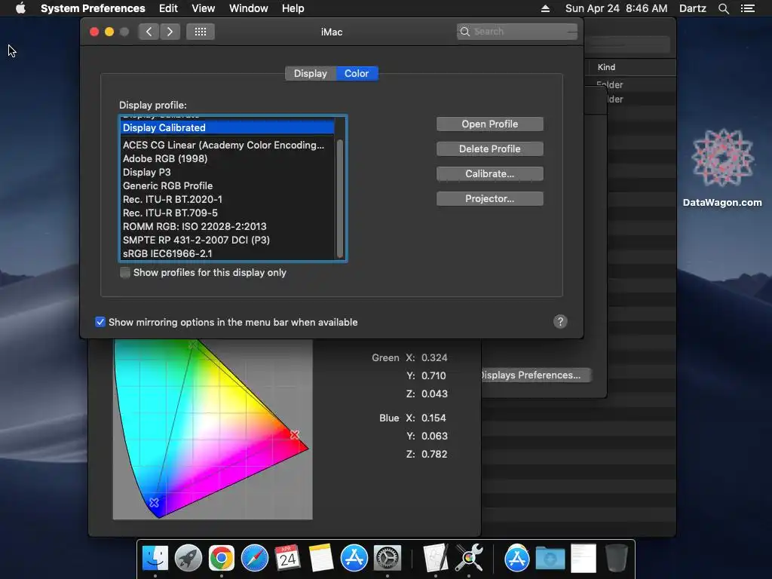Go back with the left chevron button
772x579 pixels.
coord(149,32)
